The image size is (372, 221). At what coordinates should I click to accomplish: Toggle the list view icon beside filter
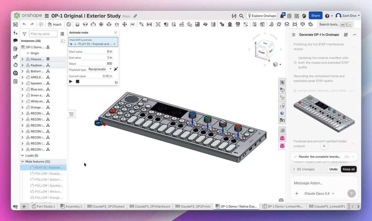point(62,34)
